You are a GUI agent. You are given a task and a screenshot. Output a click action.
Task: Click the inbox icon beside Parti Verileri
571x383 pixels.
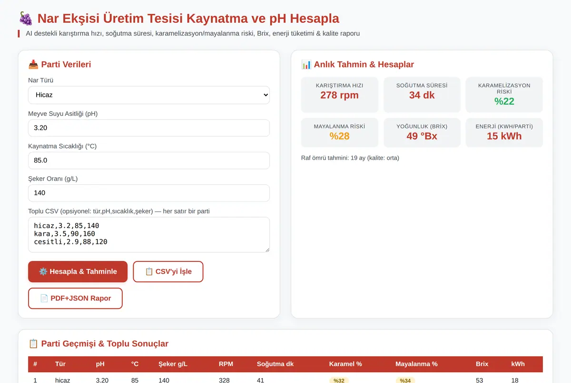tap(33, 64)
